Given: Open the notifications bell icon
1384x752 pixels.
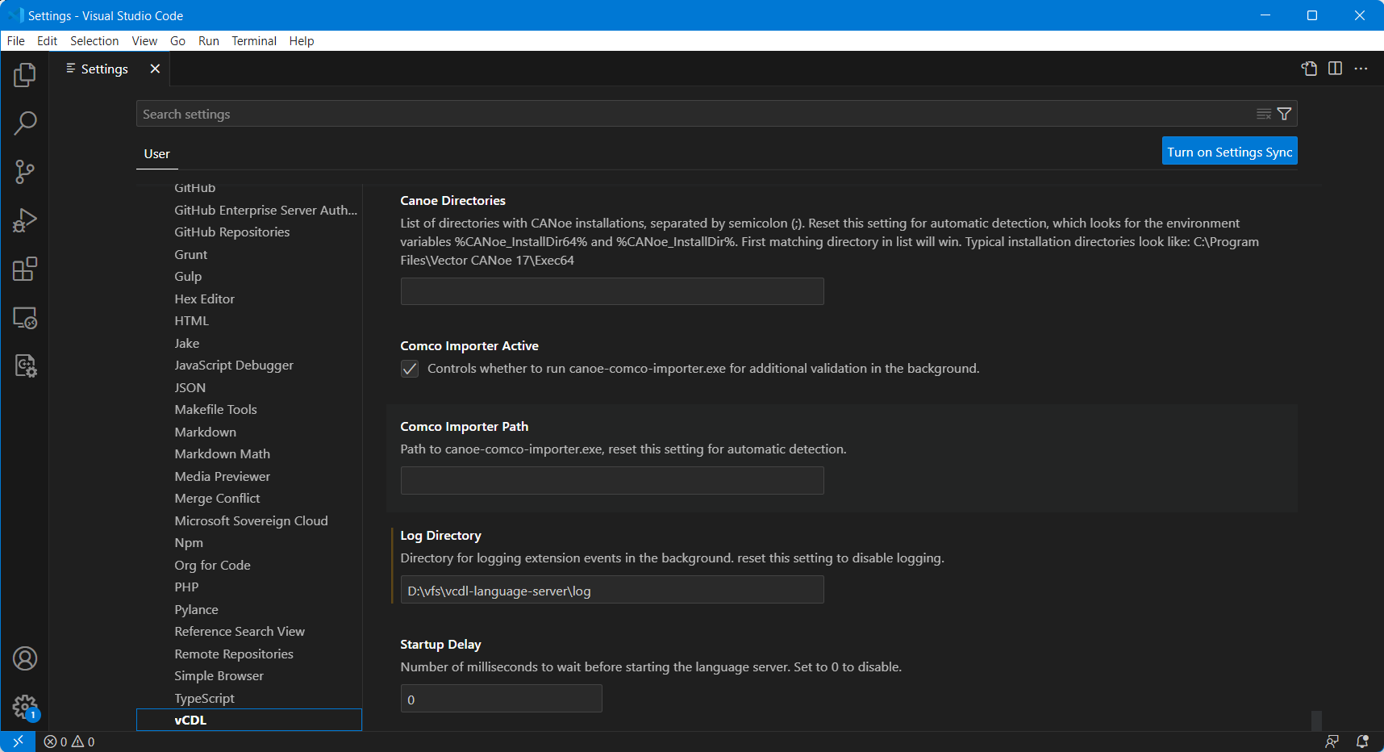Looking at the screenshot, I should click(1362, 742).
